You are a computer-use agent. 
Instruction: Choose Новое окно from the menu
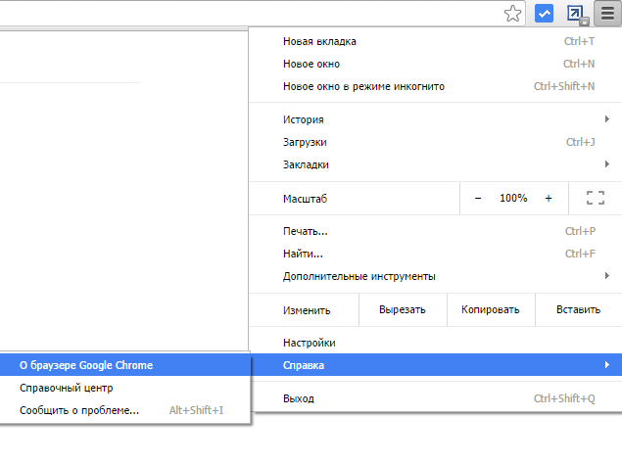(x=435, y=64)
